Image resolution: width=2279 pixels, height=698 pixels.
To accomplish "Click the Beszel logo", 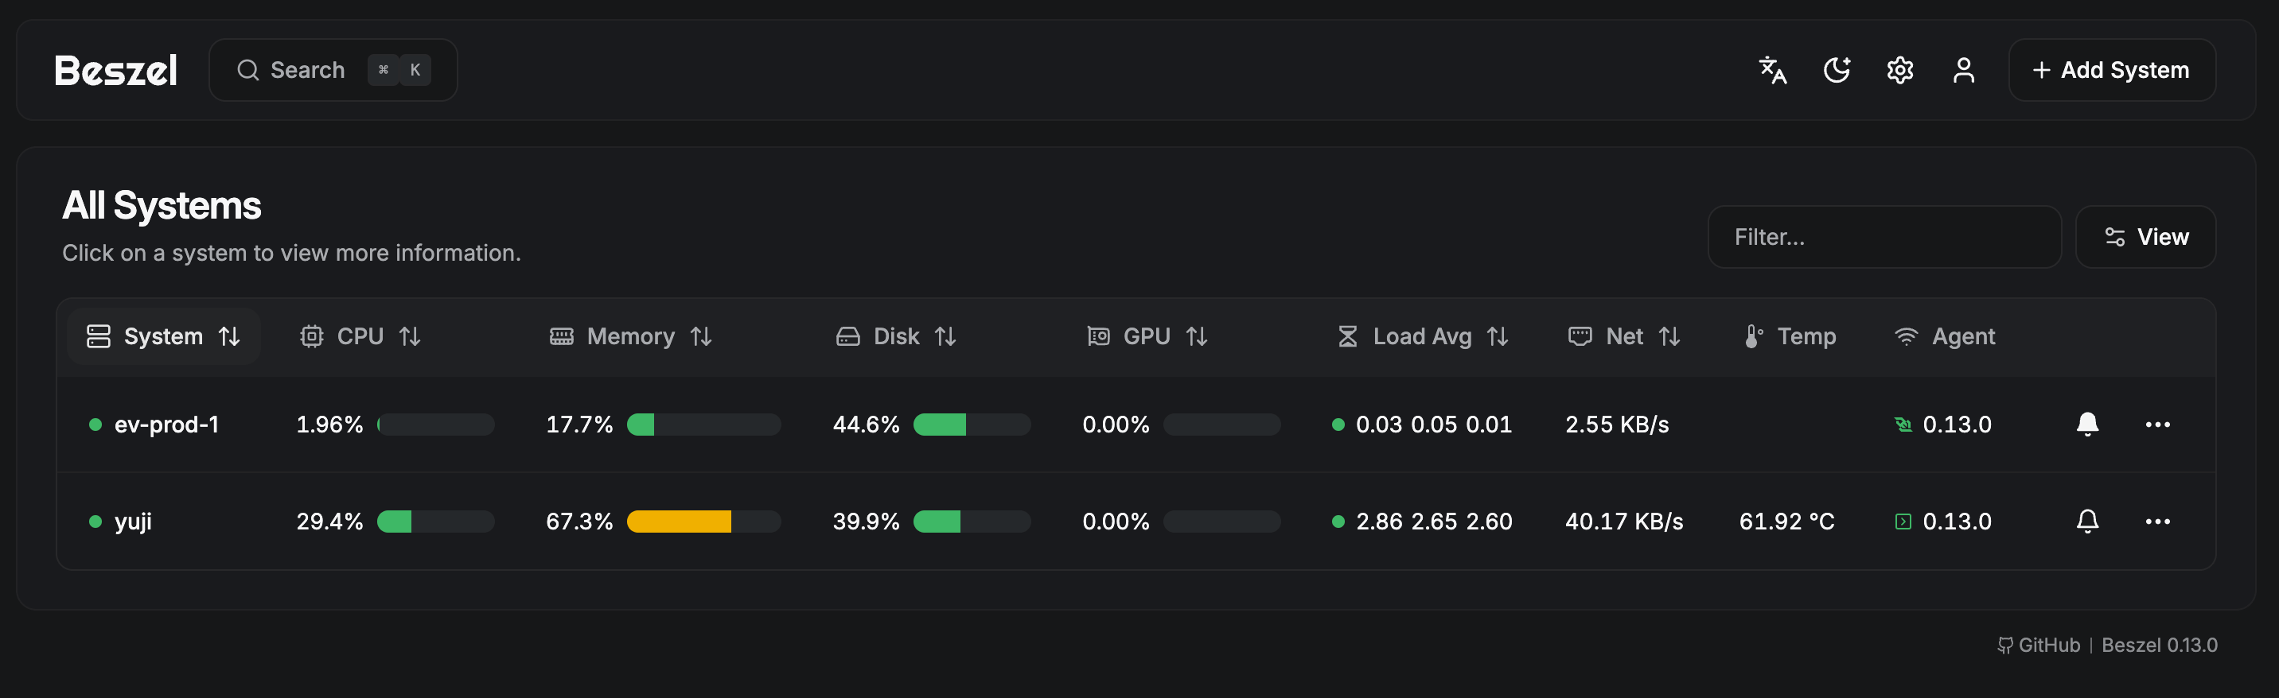I will click(x=116, y=70).
